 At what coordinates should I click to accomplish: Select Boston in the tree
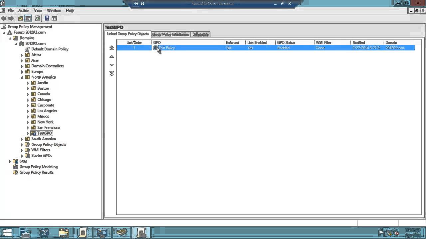(x=43, y=89)
